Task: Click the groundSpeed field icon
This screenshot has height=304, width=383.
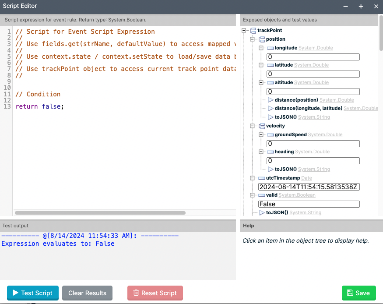Action: coord(270,135)
